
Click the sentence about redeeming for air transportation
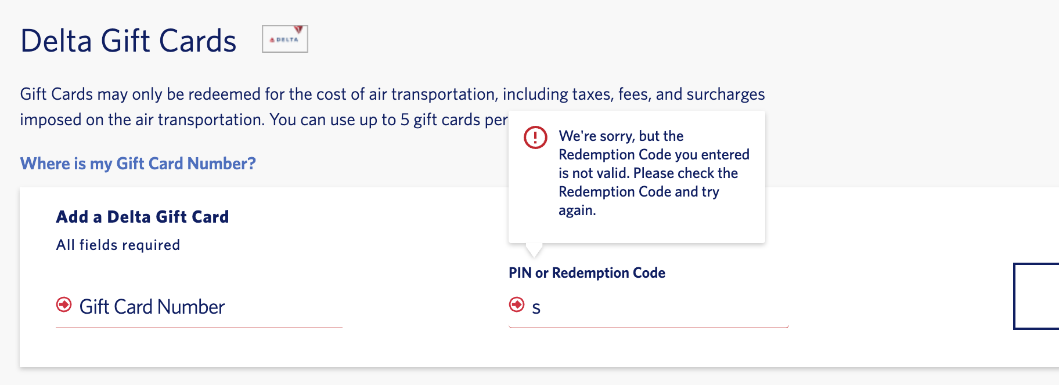click(x=392, y=94)
